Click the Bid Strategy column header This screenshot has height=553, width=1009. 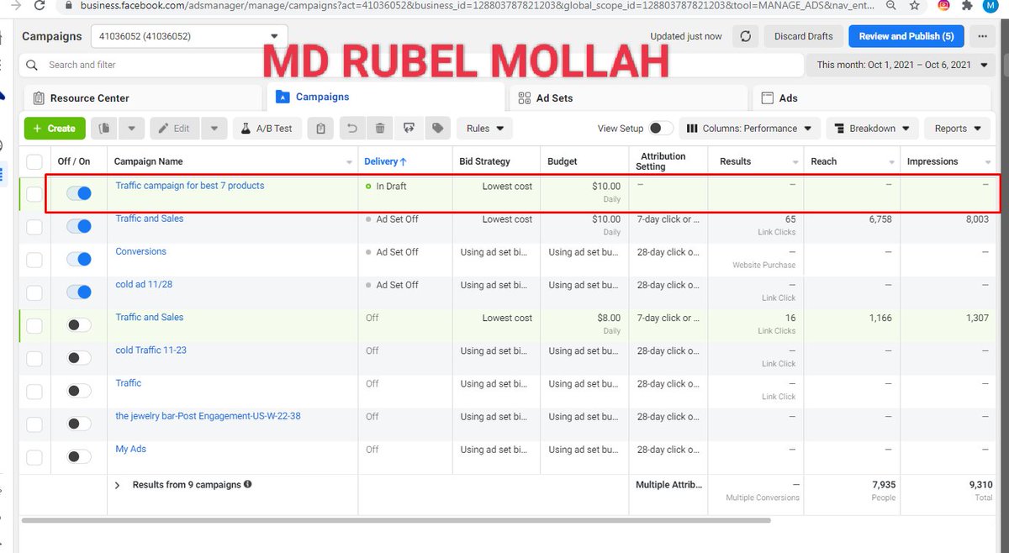(x=484, y=161)
